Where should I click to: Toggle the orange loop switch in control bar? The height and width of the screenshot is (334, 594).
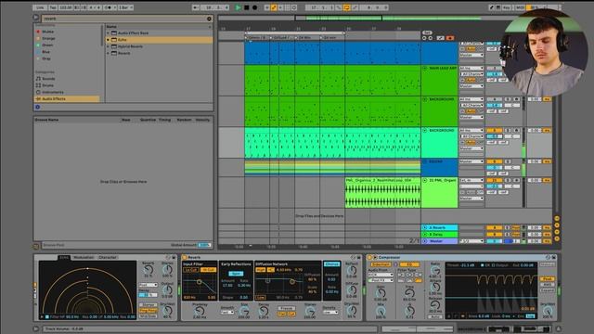tap(346, 7)
